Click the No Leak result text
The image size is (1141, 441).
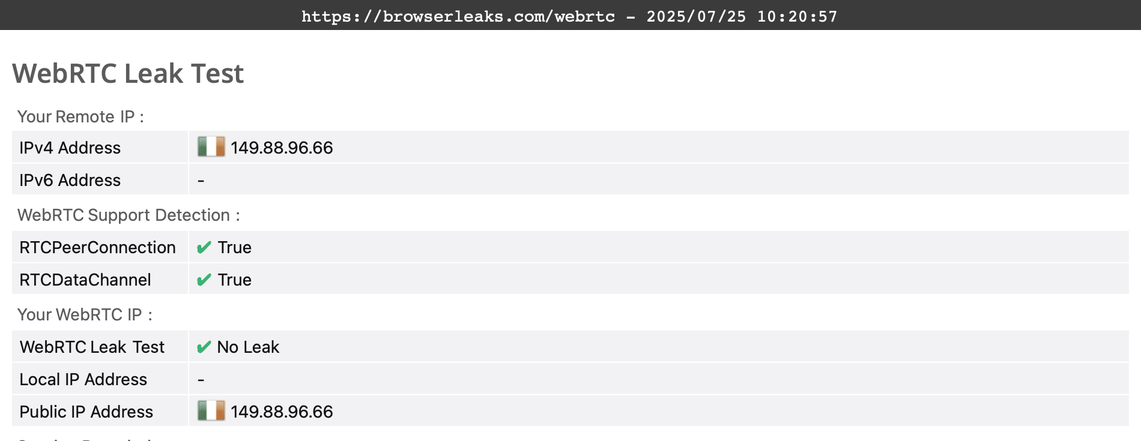point(248,347)
